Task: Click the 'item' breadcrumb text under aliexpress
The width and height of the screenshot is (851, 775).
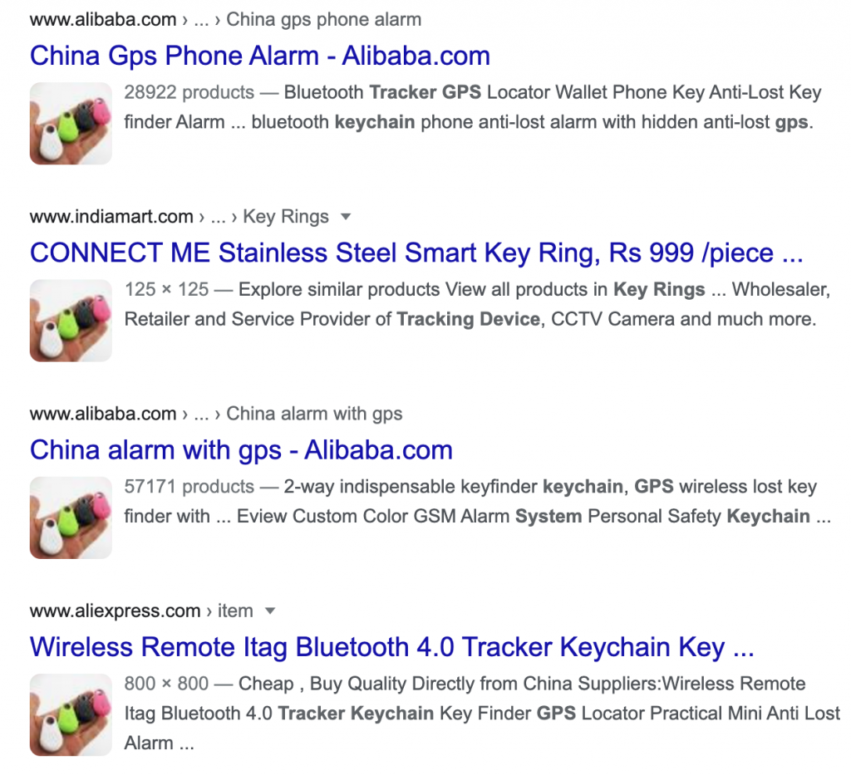Action: click(235, 611)
